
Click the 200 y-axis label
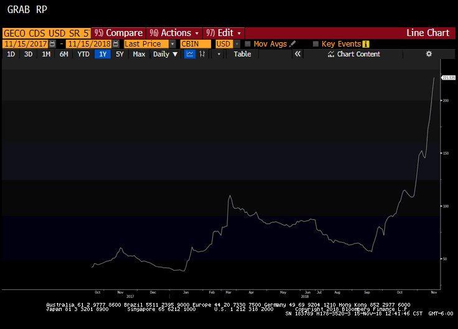[x=446, y=101]
